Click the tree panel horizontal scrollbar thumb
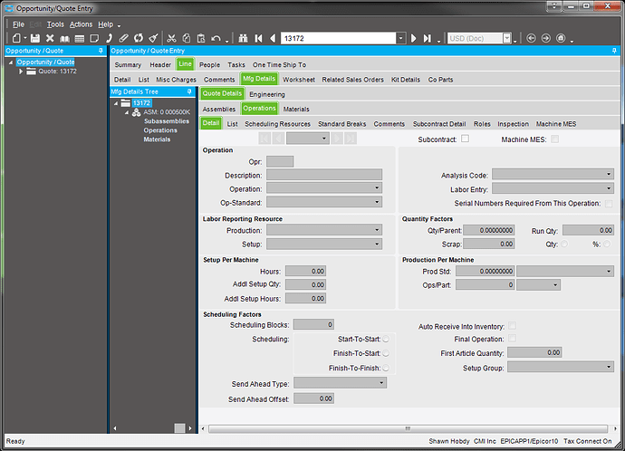 click(180, 427)
